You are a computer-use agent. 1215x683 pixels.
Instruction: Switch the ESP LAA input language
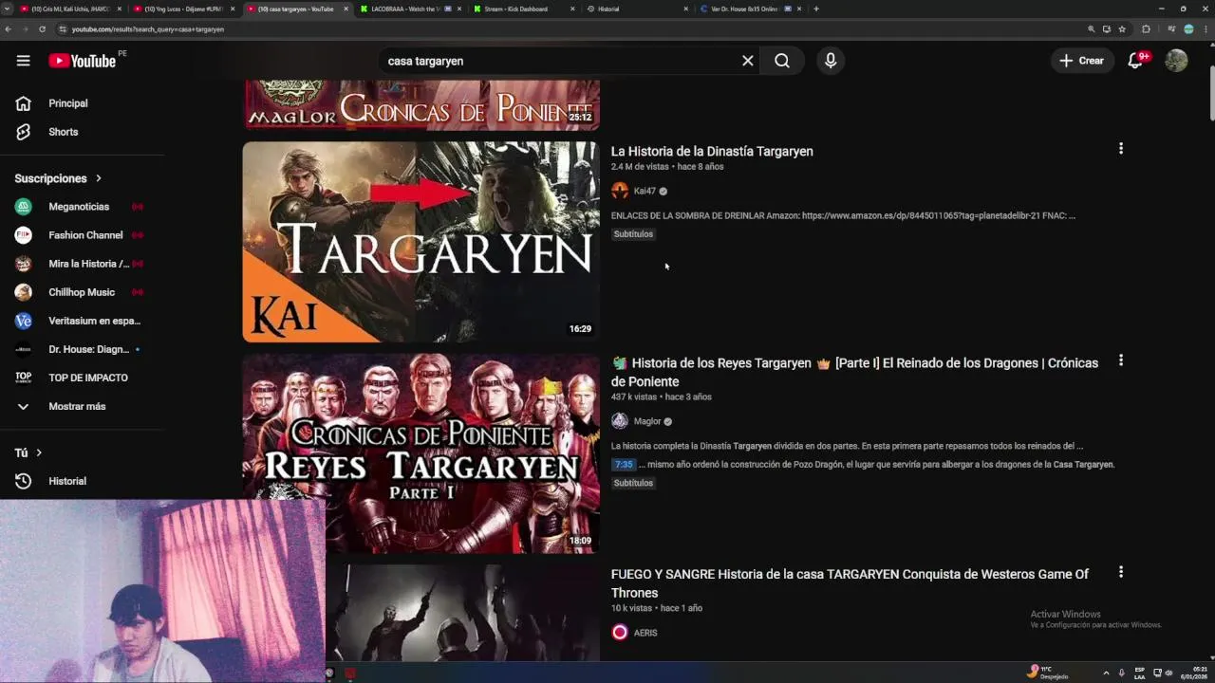[x=1140, y=673]
